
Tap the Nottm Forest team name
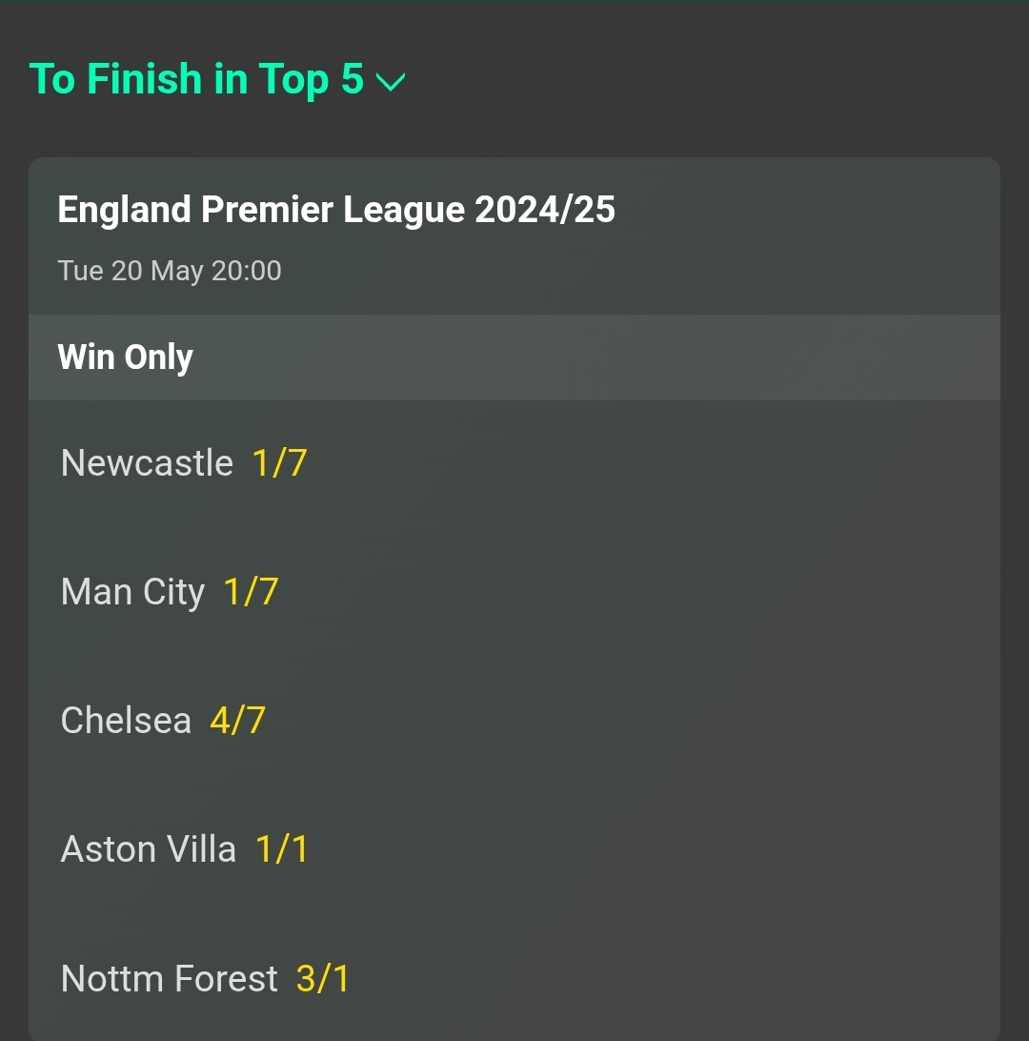[x=170, y=978]
